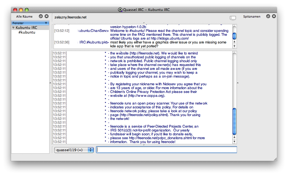Click the "Spitznamen" panel title
Screen dimensions: 288x176
252,16
